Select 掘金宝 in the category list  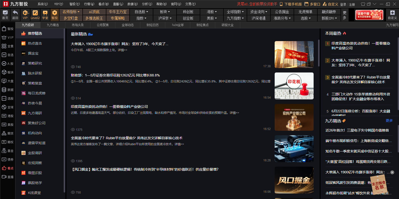tap(39, 53)
